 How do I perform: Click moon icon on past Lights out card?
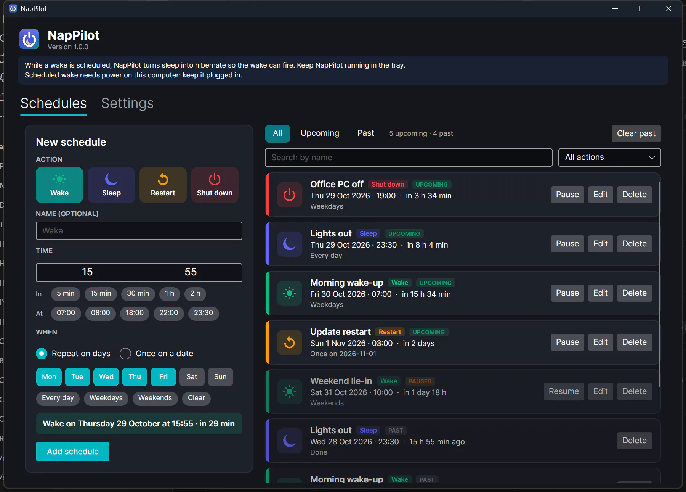click(290, 441)
